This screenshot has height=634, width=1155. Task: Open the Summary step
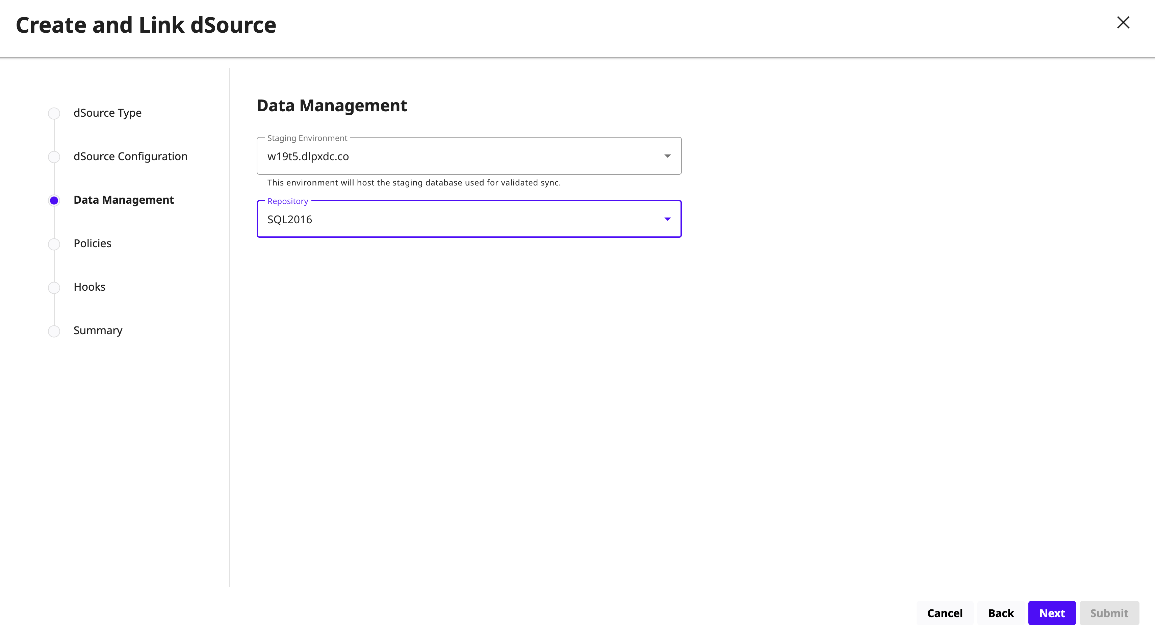coord(98,330)
